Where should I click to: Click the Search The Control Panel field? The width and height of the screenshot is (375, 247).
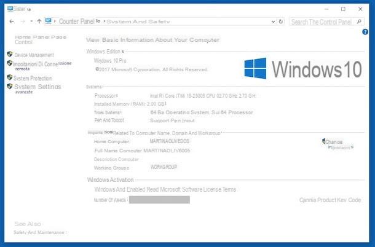326,22
